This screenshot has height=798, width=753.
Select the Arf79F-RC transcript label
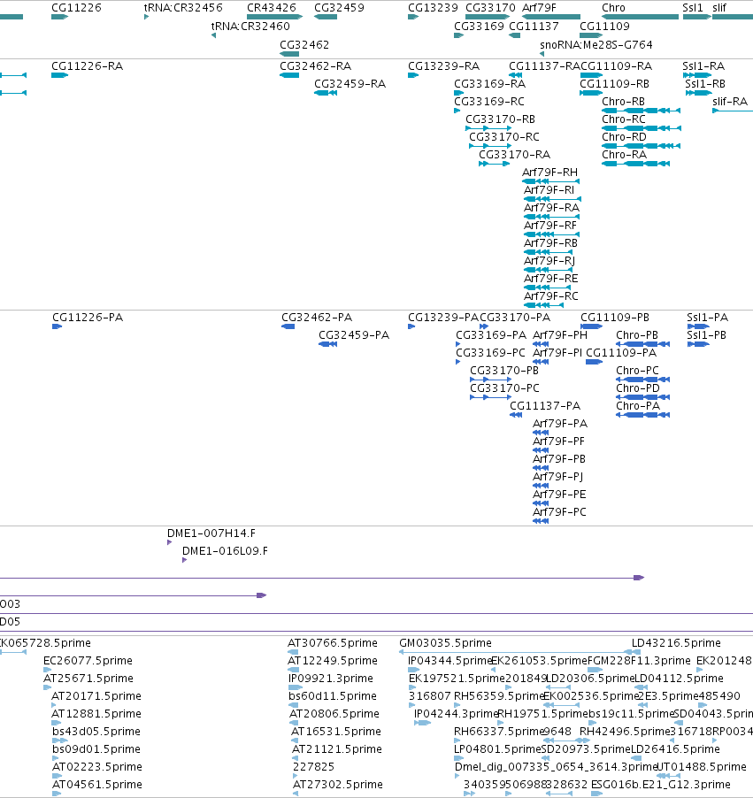pos(551,295)
